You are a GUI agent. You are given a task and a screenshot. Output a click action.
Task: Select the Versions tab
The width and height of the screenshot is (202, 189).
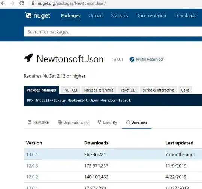click(x=137, y=123)
